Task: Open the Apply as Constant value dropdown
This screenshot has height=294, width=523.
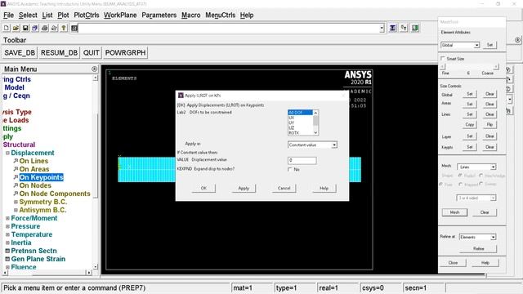Action: (x=334, y=145)
